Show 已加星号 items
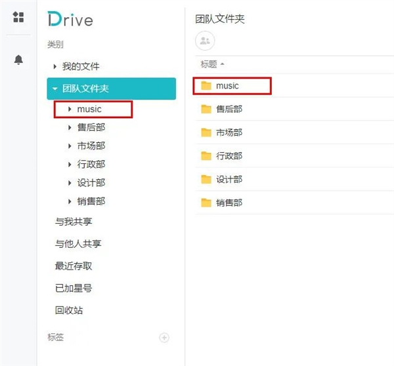 coord(74,288)
